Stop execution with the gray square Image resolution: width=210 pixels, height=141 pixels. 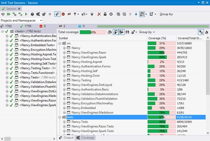(50, 14)
